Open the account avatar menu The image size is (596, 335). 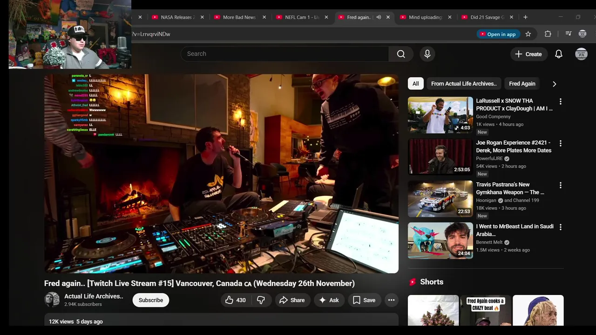pos(581,54)
